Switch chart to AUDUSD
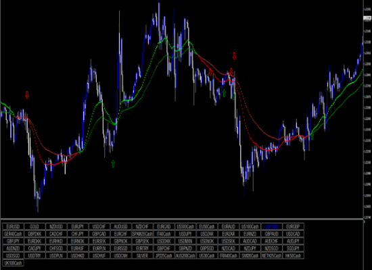372x270 pixels. [x=121, y=227]
